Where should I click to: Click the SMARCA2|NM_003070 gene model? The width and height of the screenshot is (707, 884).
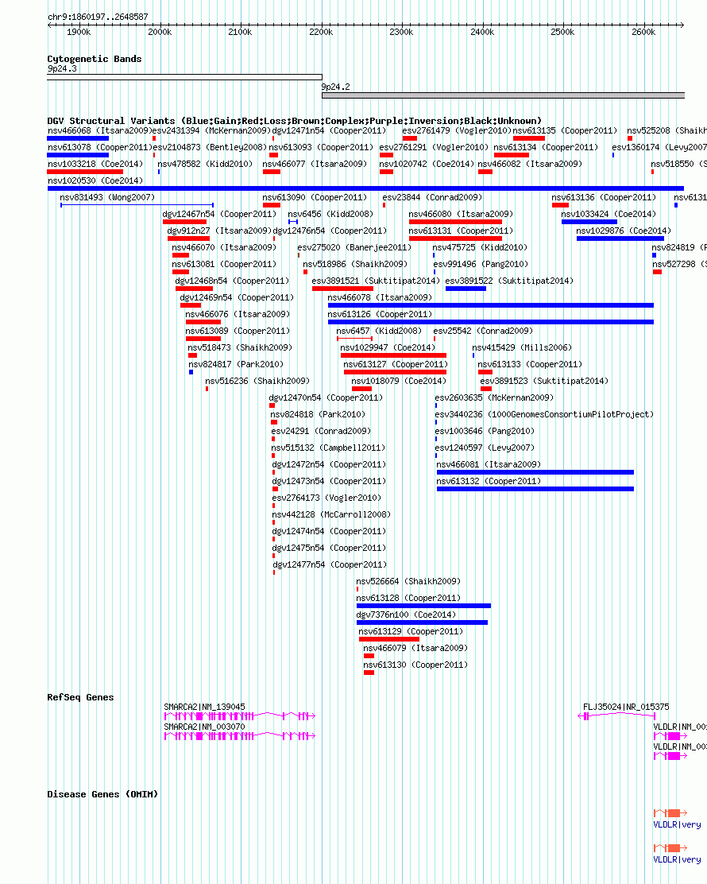pyautogui.click(x=239, y=736)
